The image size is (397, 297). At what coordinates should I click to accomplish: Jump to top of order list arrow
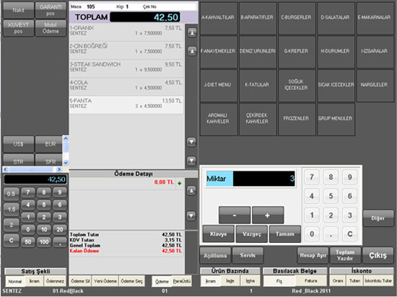tap(192, 32)
